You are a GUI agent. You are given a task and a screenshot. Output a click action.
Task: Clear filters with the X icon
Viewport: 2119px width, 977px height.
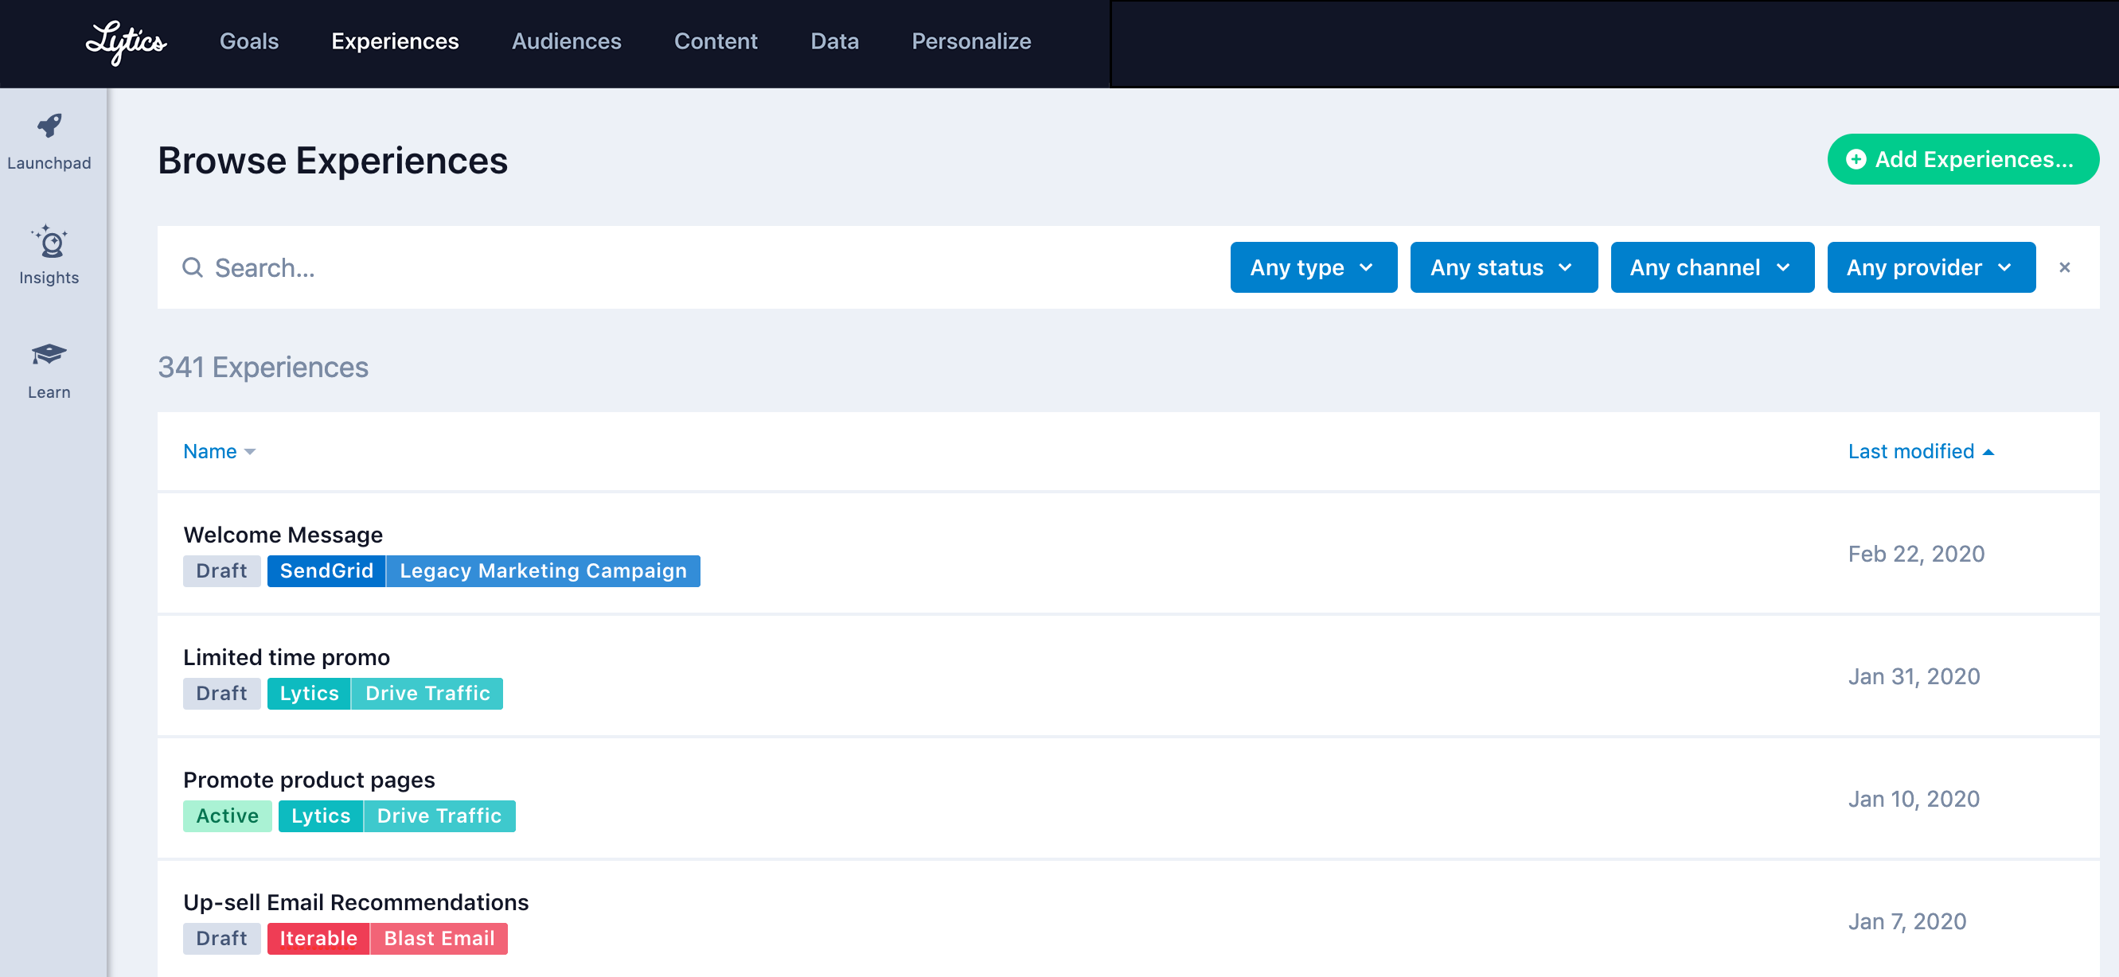(2064, 267)
